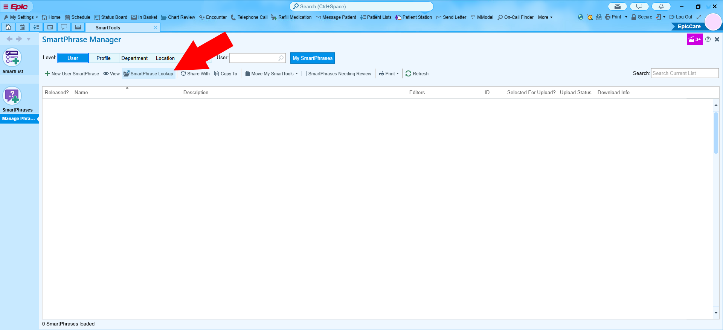Click the help download icon beside Print
This screenshot has width=723, height=330.
(599, 17)
